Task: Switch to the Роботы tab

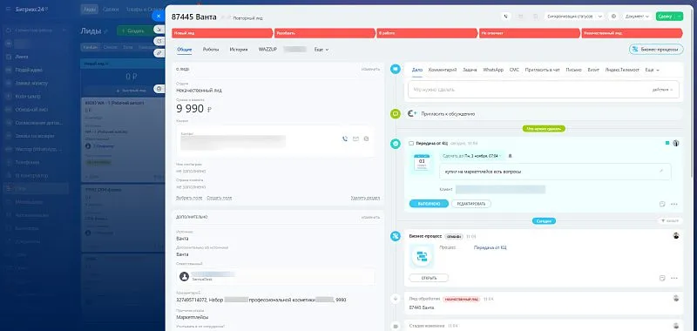Action: 211,50
